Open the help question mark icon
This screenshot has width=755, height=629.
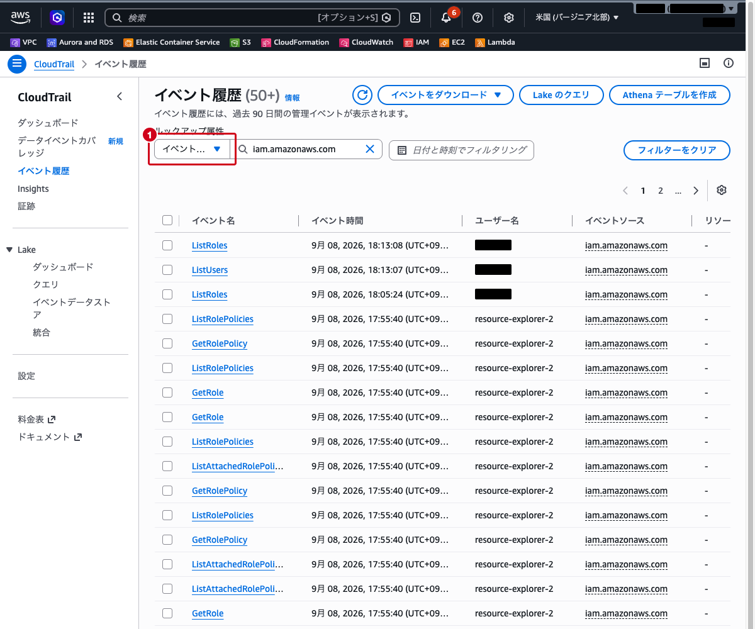coord(478,18)
